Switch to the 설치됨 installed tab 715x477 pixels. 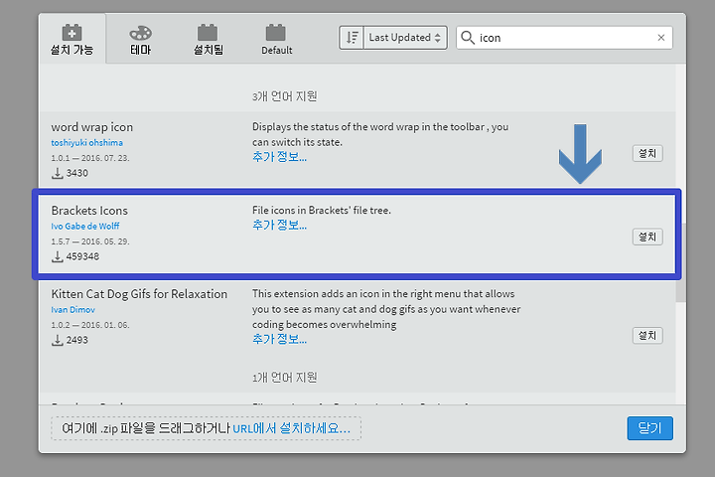pyautogui.click(x=208, y=40)
